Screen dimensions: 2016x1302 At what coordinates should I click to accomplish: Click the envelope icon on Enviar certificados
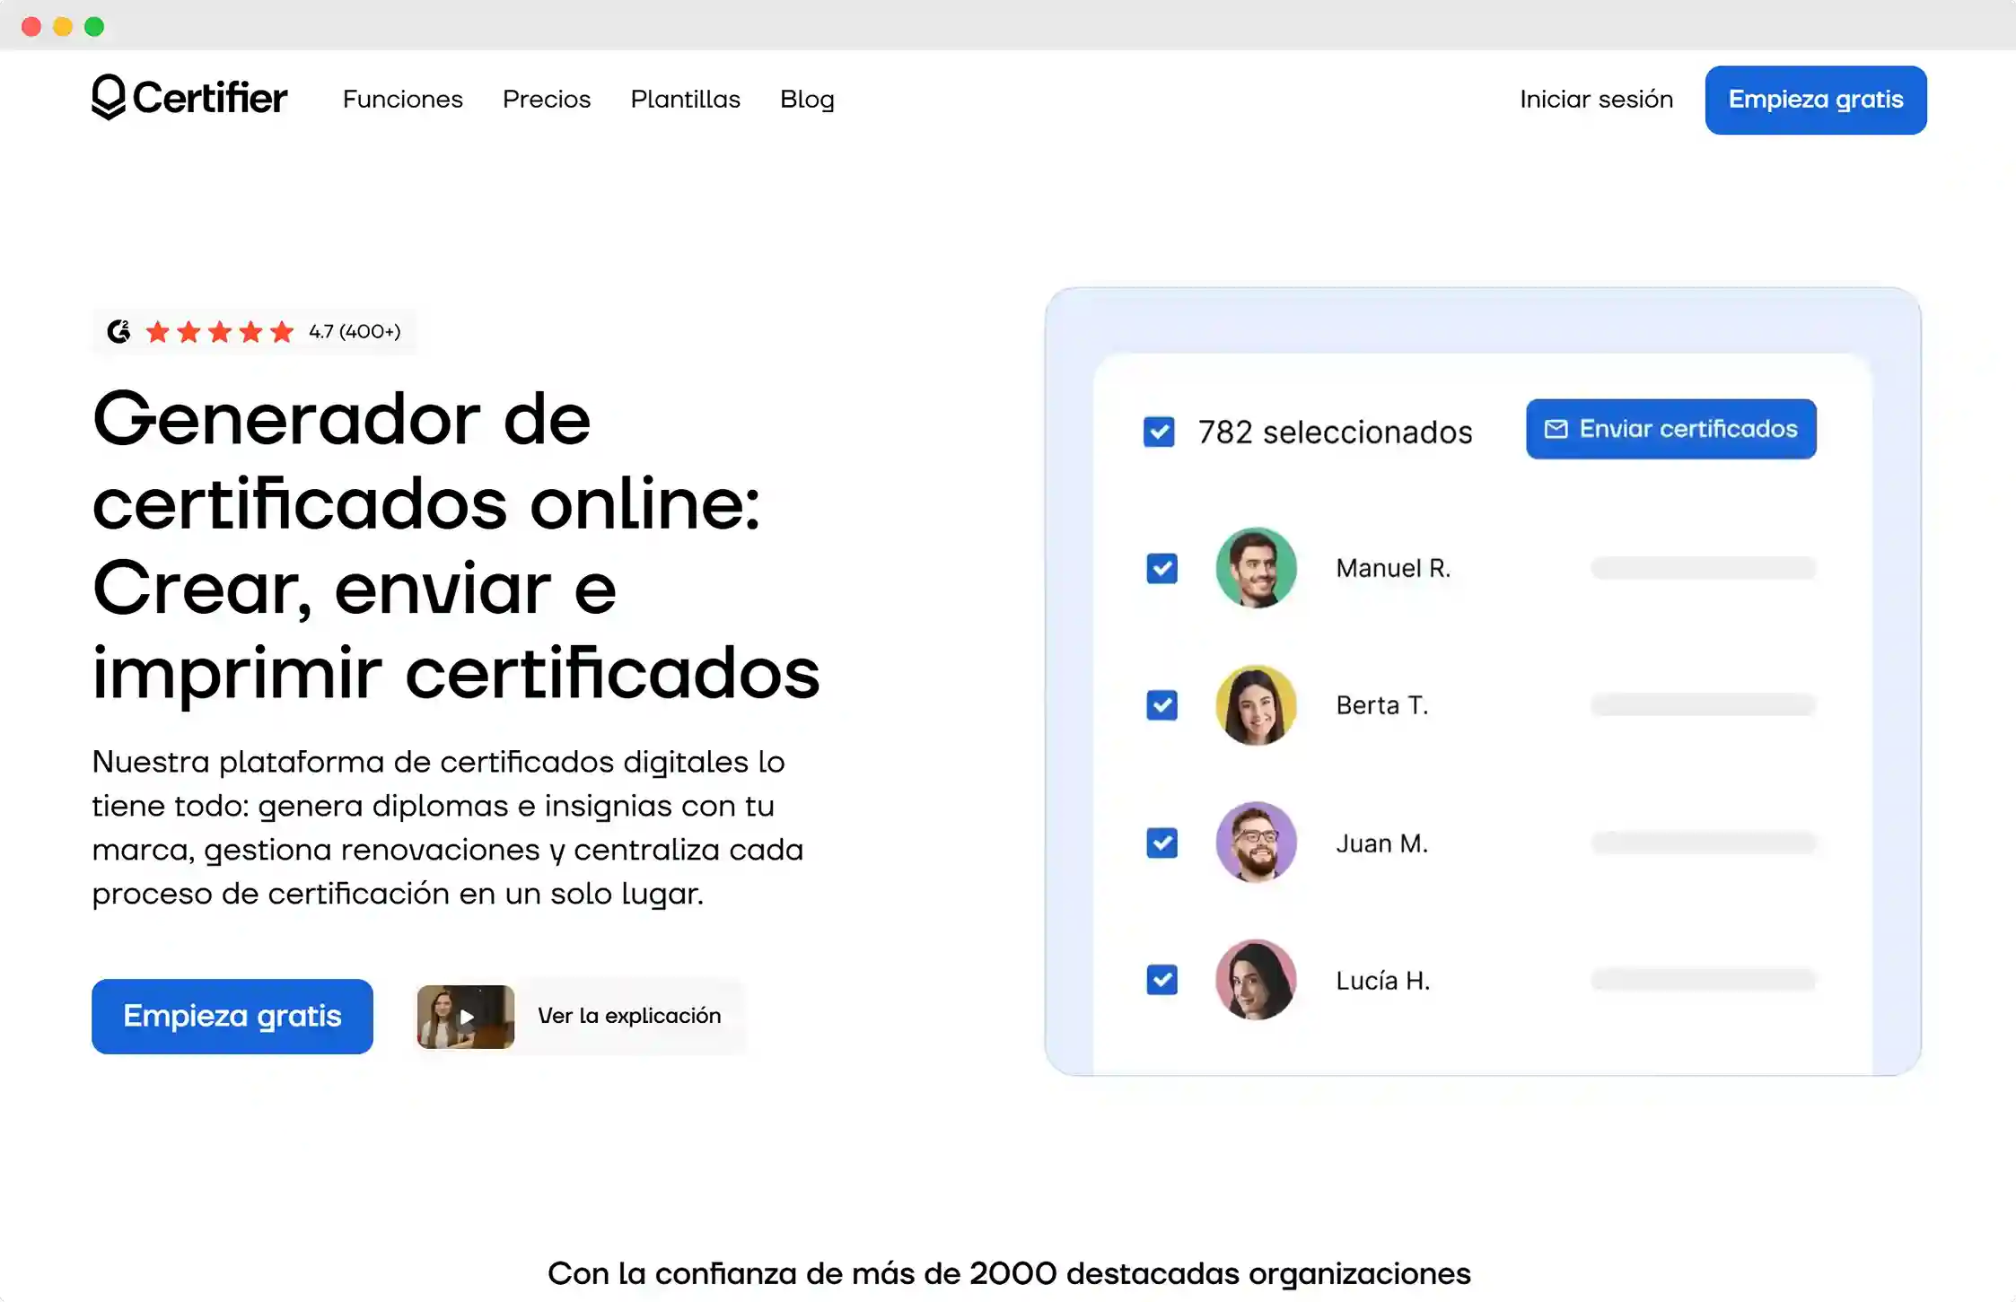pos(1555,428)
